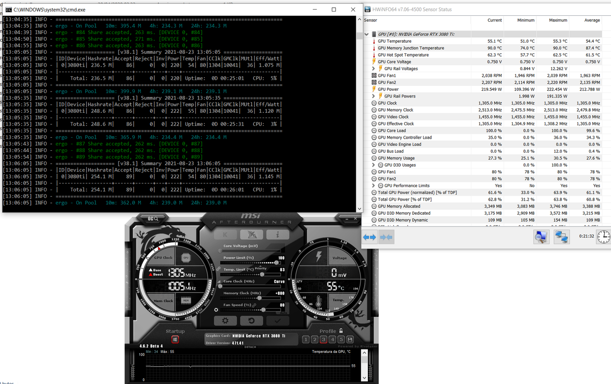Click the Average column header
The height and width of the screenshot is (384, 611).
pos(592,20)
